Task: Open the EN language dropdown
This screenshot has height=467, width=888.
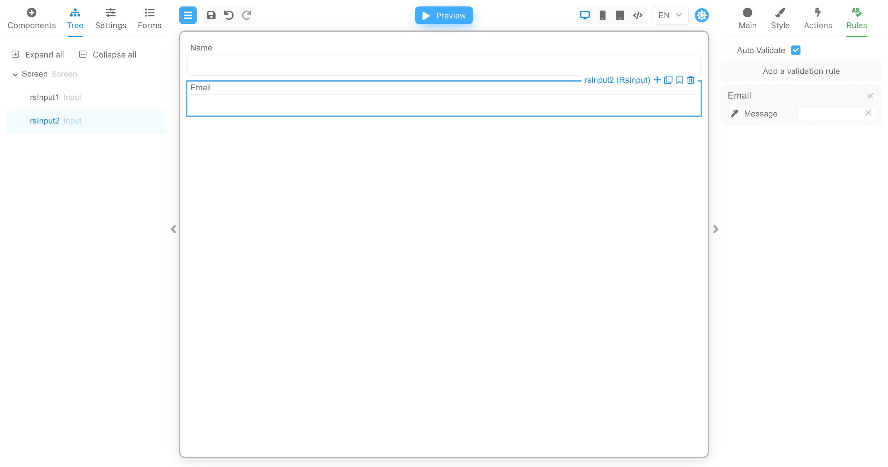Action: coord(670,15)
